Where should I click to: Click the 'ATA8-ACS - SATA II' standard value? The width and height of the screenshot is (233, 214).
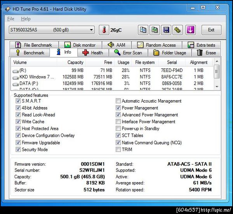(x=190, y=164)
